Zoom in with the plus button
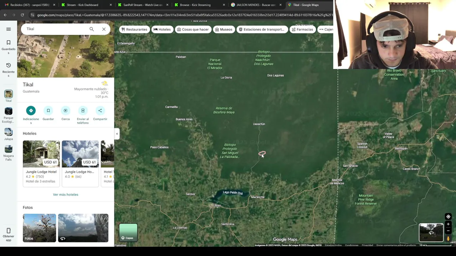The height and width of the screenshot is (256, 456). 448,224
